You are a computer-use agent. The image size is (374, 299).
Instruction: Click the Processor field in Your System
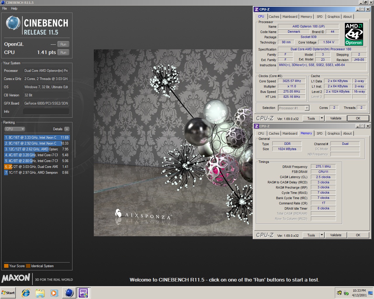[46, 71]
